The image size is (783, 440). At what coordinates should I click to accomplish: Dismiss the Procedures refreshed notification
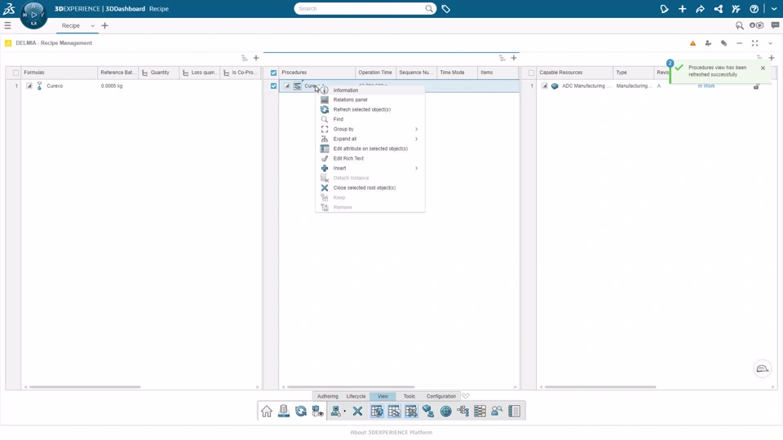tap(763, 68)
